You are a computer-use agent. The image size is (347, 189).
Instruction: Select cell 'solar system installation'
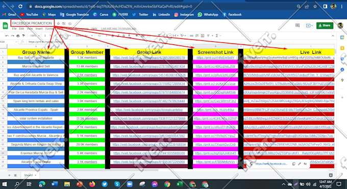click(x=36, y=119)
